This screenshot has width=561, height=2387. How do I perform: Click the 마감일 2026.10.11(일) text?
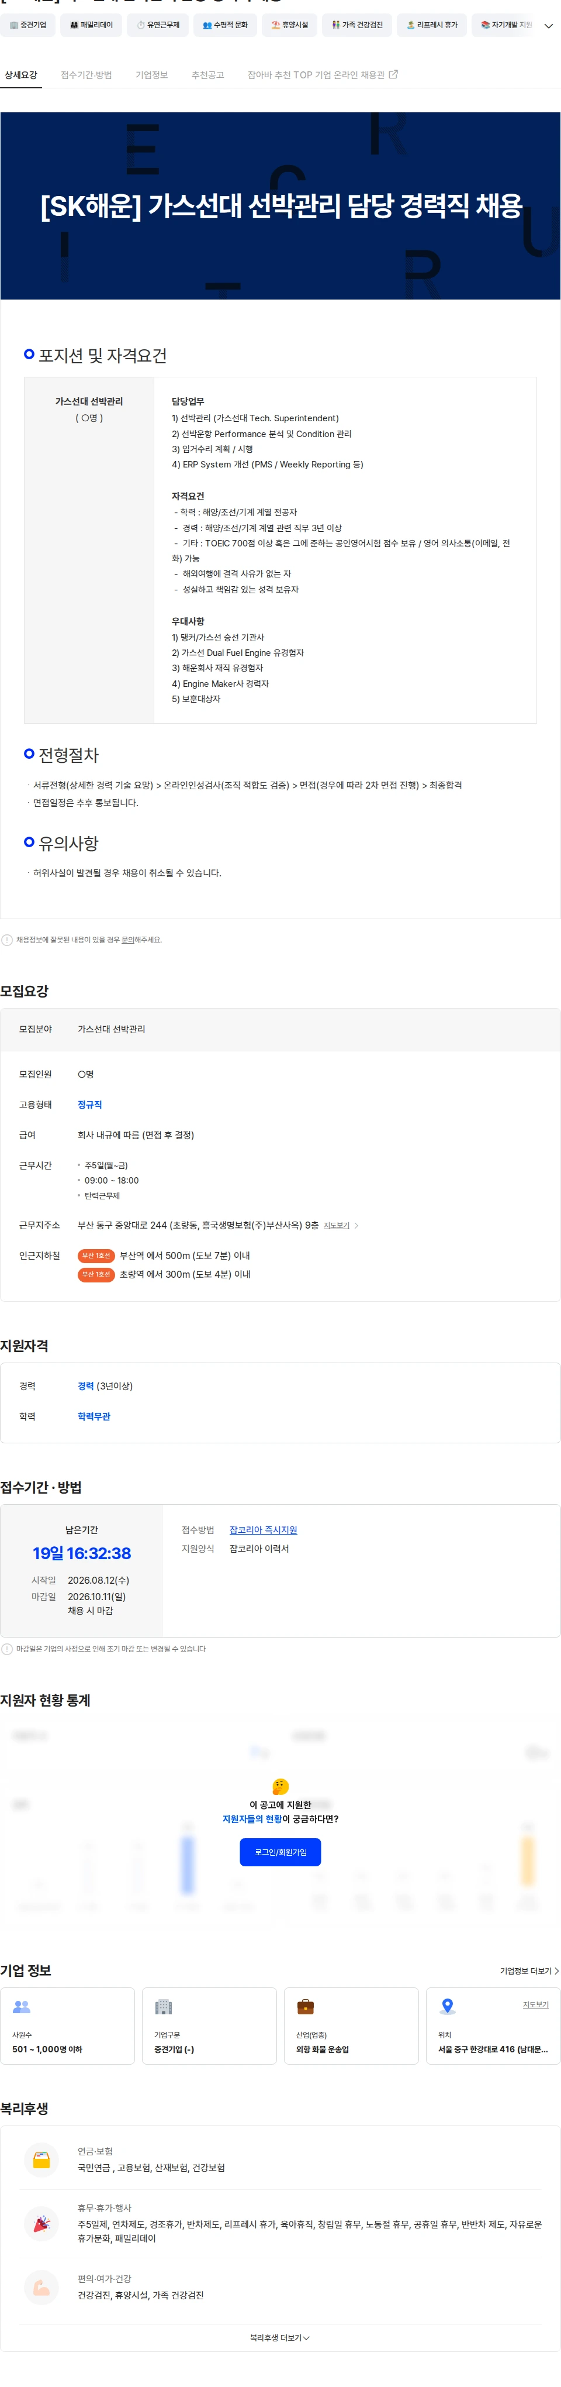96,1597
